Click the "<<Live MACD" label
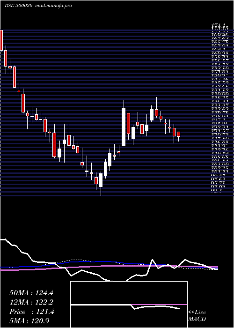The width and height of the screenshot is (234, 328). point(197,316)
